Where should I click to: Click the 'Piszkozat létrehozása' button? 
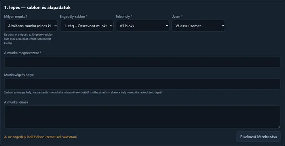(x=258, y=137)
